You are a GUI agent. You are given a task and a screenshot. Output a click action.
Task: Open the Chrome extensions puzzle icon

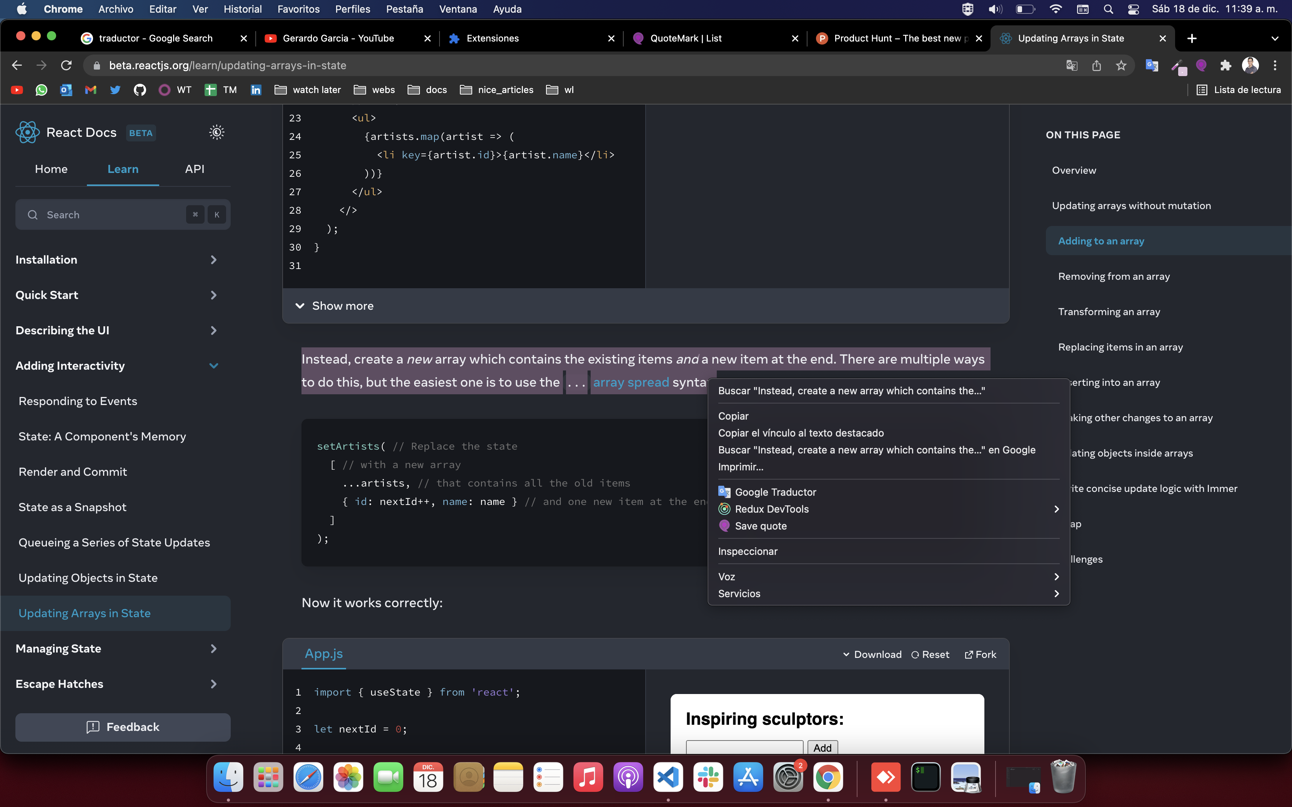(x=1225, y=65)
